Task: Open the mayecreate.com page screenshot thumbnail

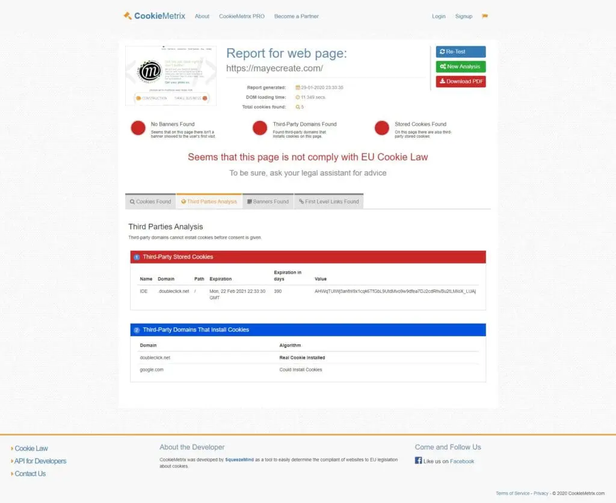Action: (171, 76)
